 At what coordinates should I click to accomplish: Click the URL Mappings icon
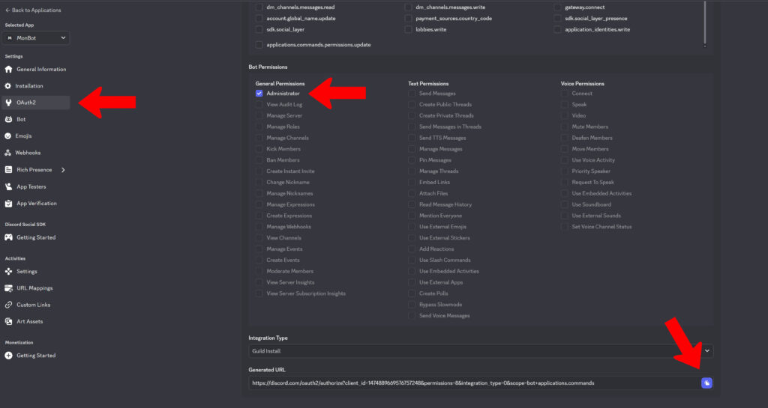tap(9, 288)
